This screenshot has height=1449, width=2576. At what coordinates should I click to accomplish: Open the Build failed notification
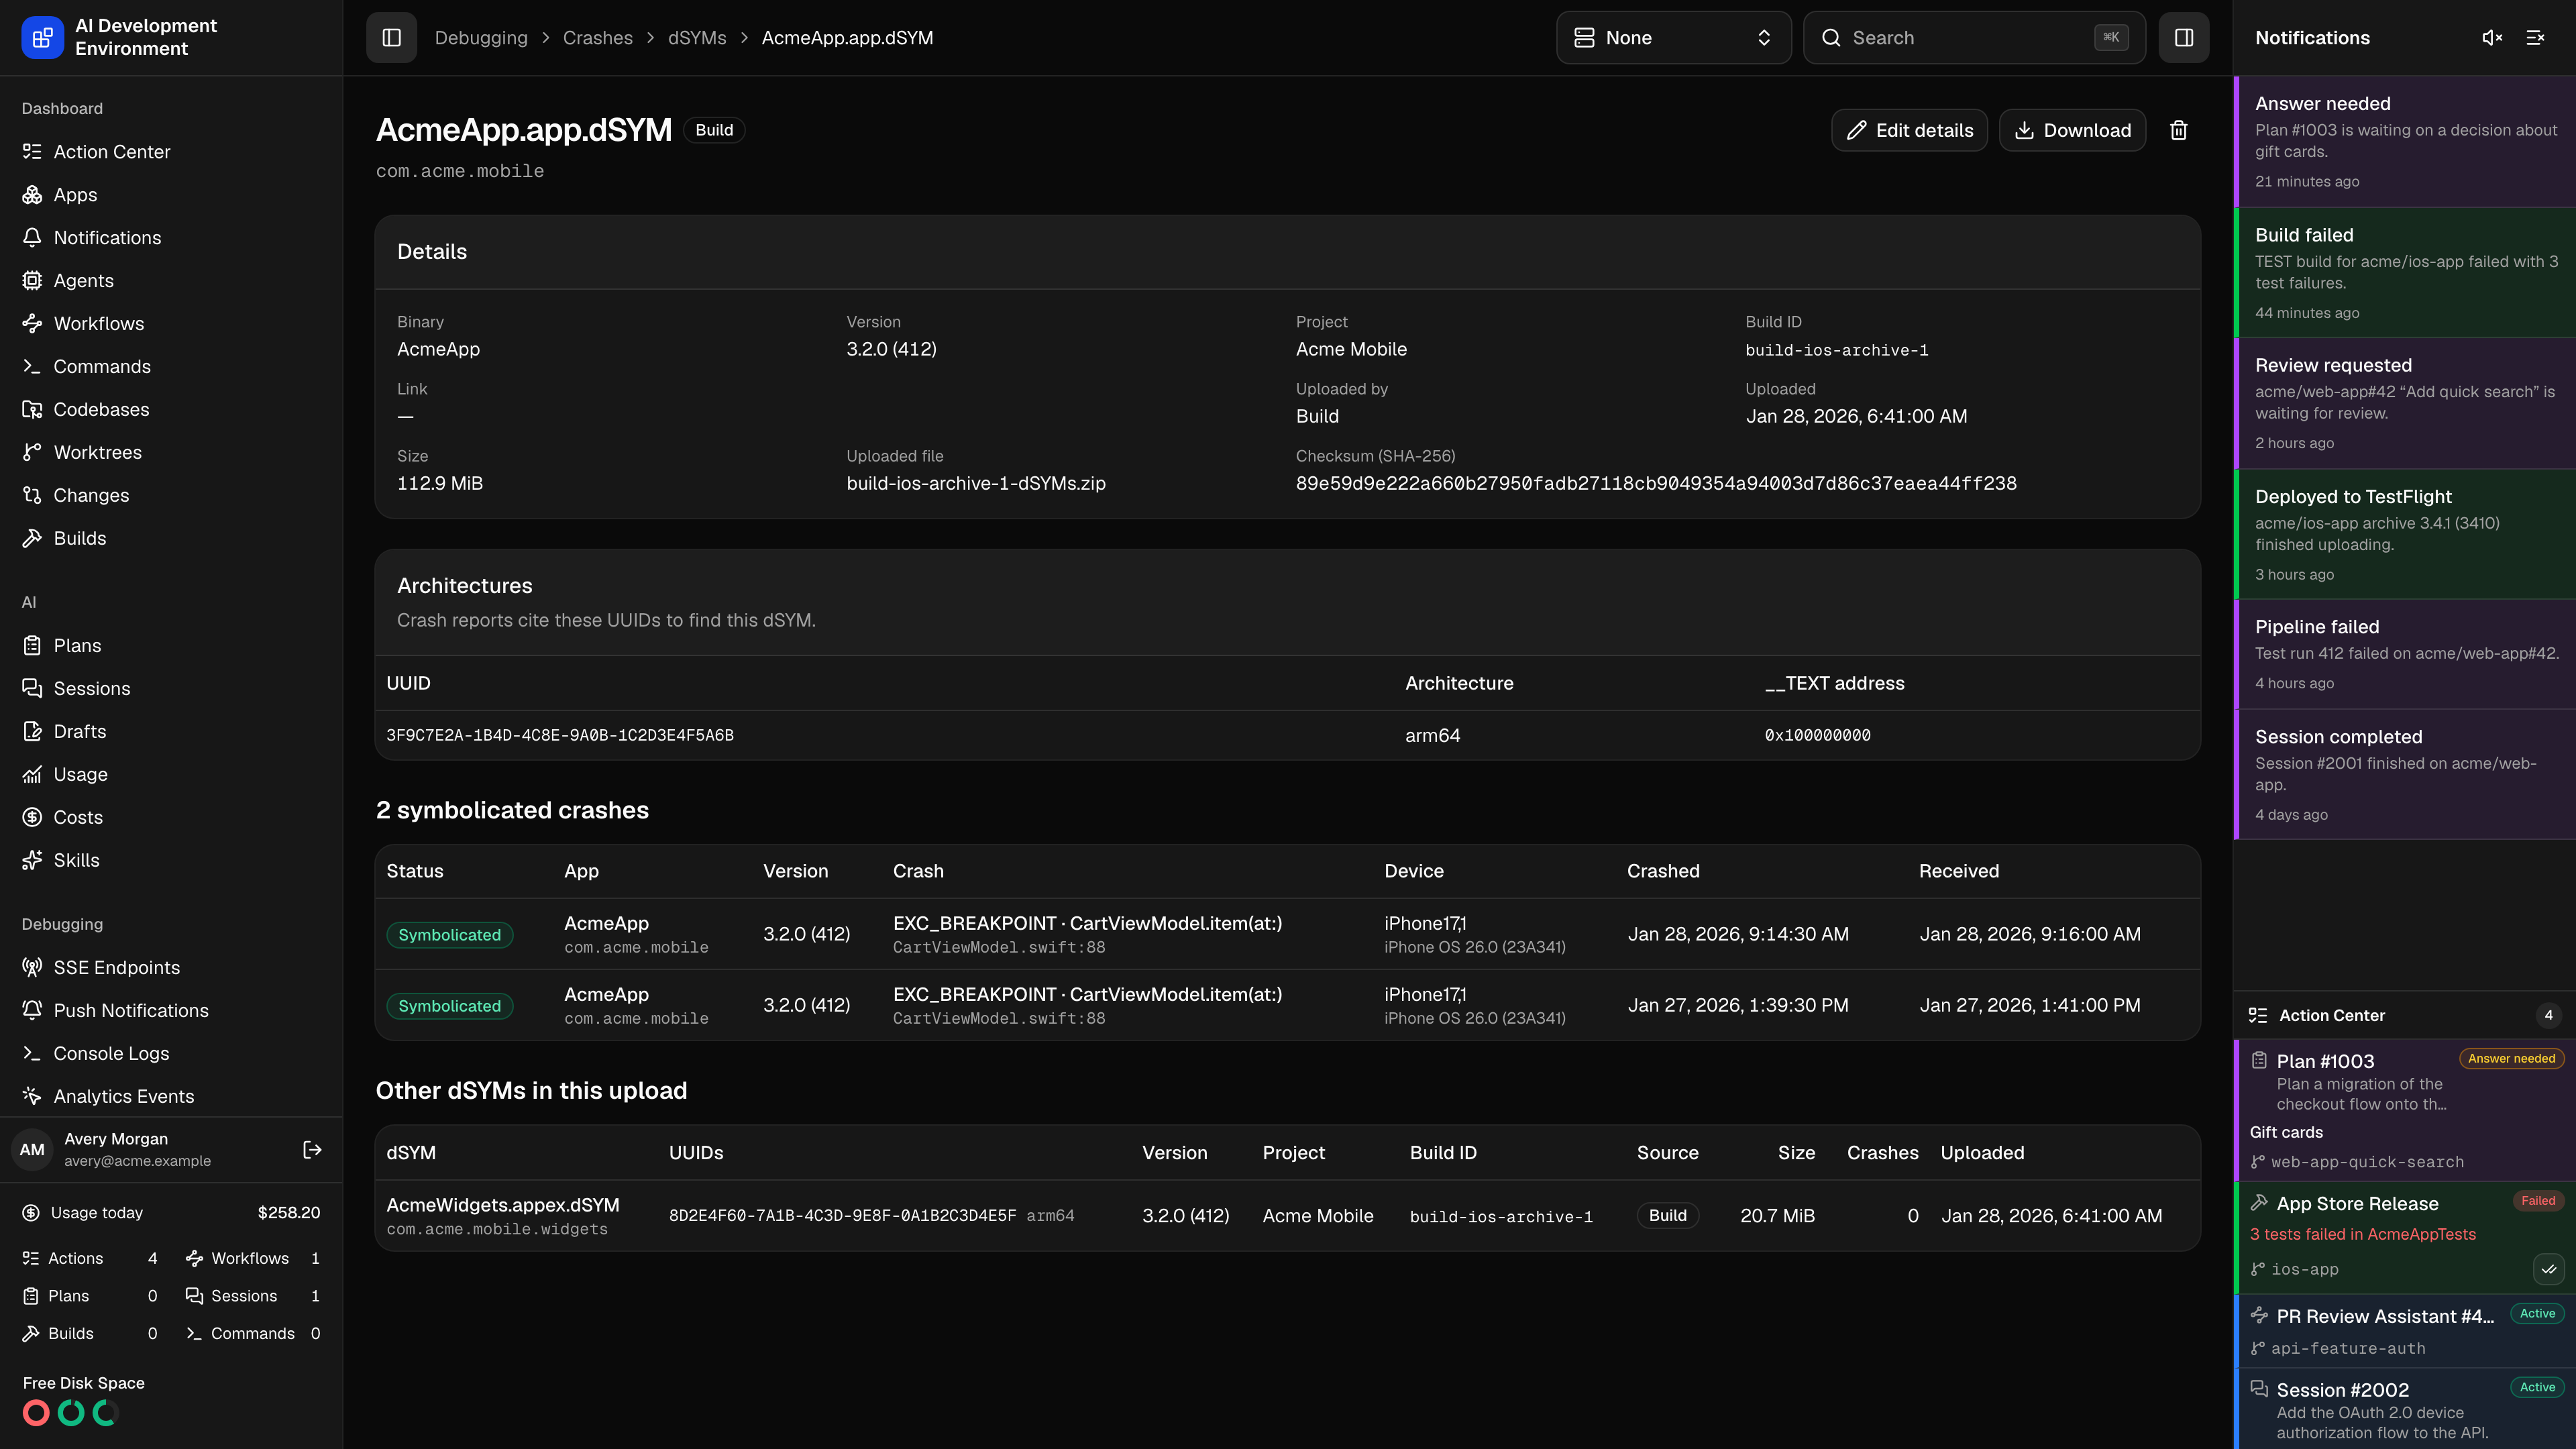point(2405,273)
